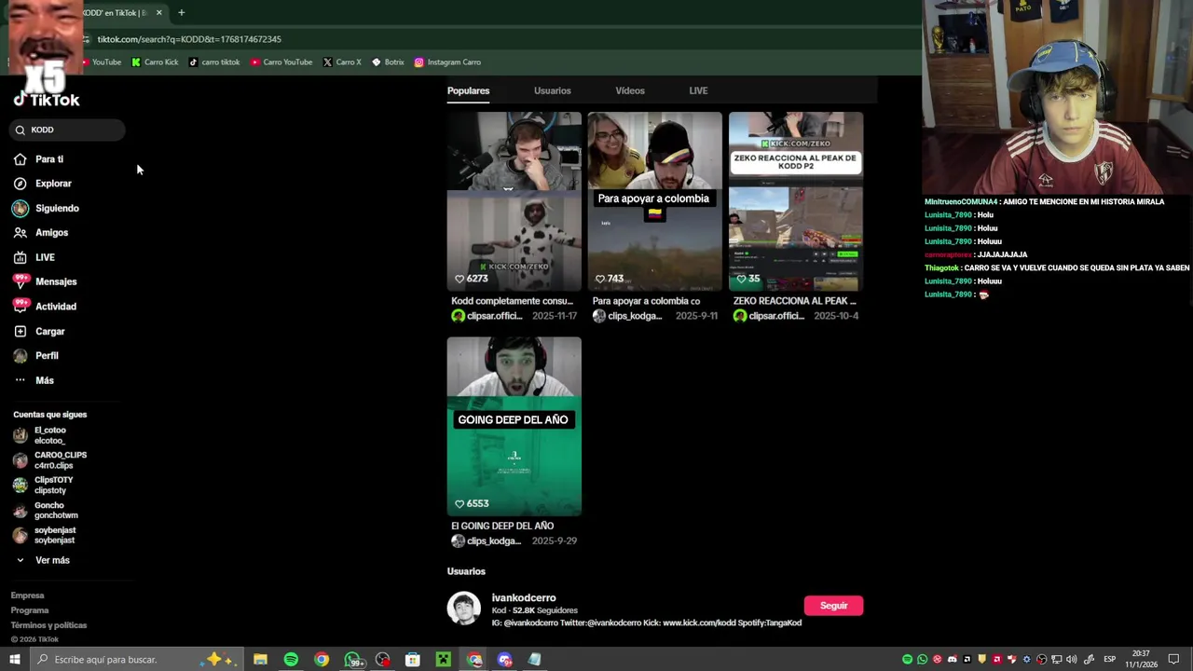Switch to the Videos tab
Viewport: 1193px width, 671px height.
click(630, 90)
